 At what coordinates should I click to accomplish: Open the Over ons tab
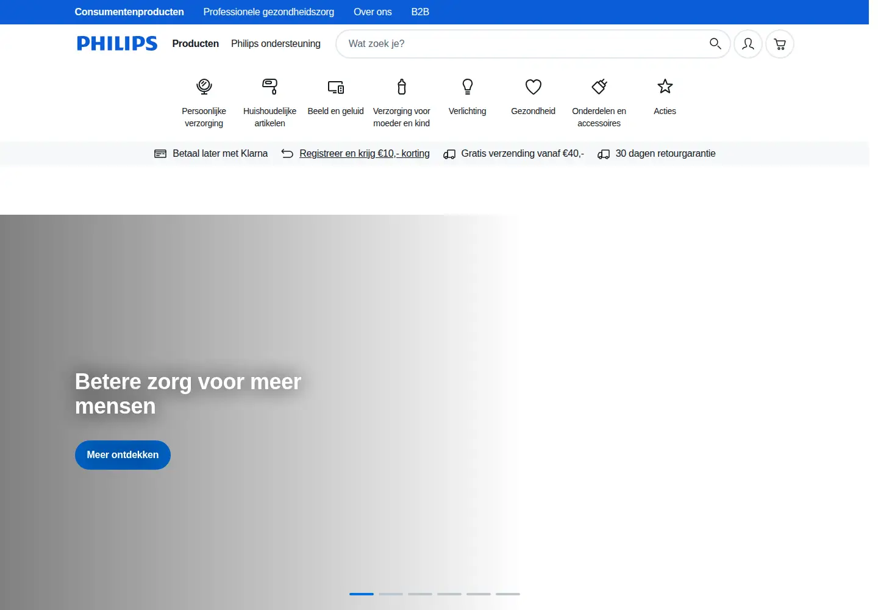[x=373, y=12]
